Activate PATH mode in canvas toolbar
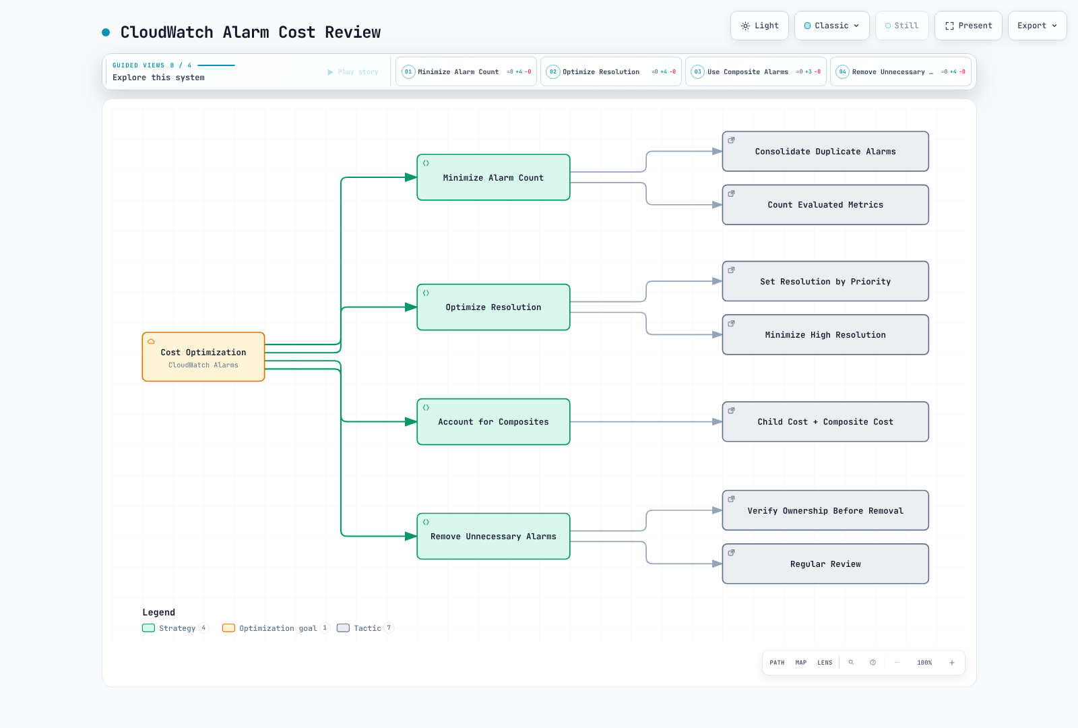Screen dimensions: 1078x728 point(777,663)
